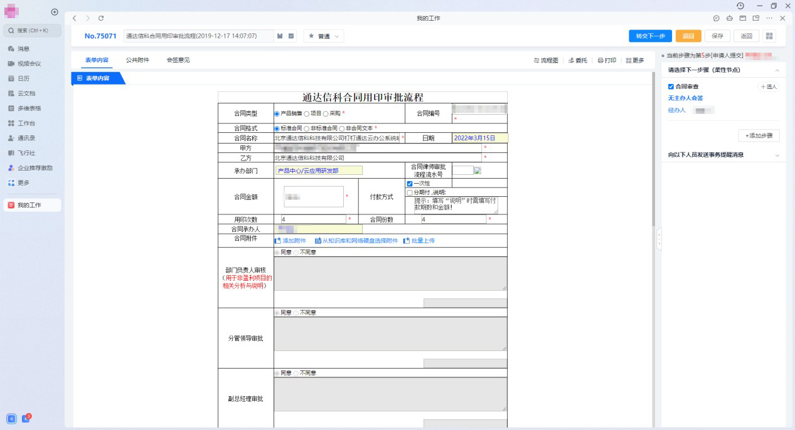Toggle the 分期付 checkbox
Image resolution: width=795 pixels, height=430 pixels.
pyautogui.click(x=410, y=192)
